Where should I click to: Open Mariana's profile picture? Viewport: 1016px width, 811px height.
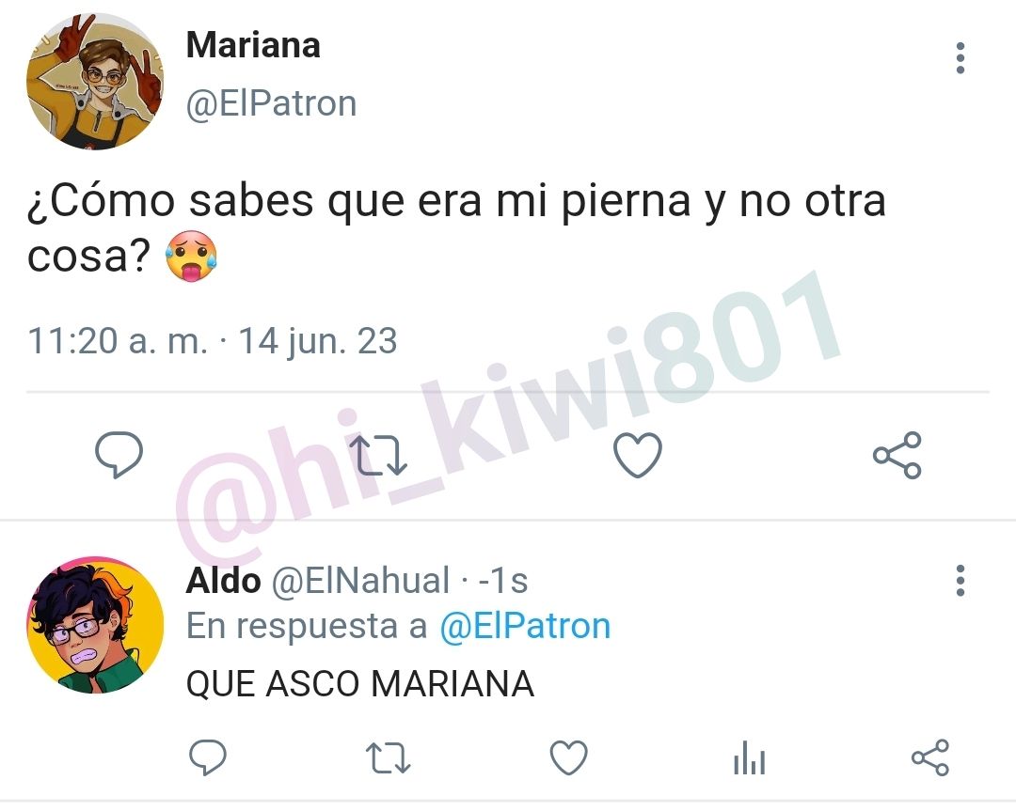click(95, 81)
